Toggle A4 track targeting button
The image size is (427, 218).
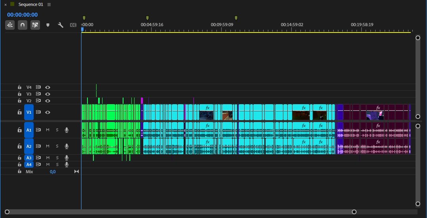click(x=29, y=164)
